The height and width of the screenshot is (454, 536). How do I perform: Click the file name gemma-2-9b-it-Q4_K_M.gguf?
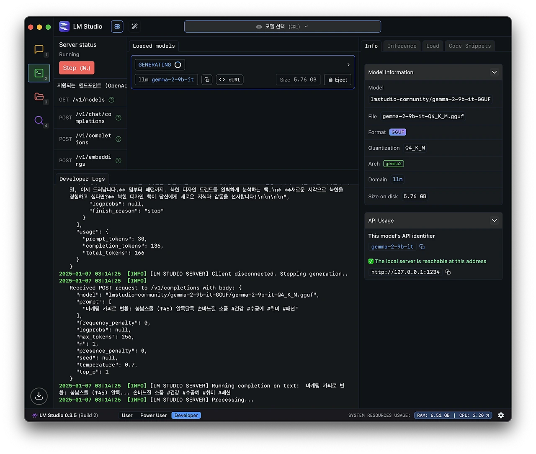coord(423,116)
